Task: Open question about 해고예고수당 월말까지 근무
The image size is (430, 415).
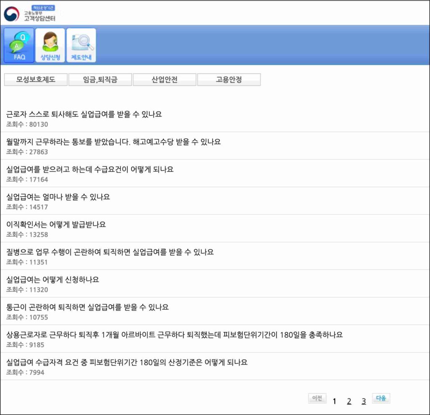Action: pyautogui.click(x=113, y=142)
